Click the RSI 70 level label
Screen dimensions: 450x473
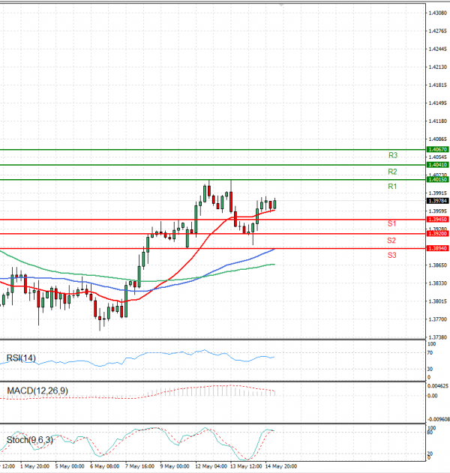(x=430, y=352)
